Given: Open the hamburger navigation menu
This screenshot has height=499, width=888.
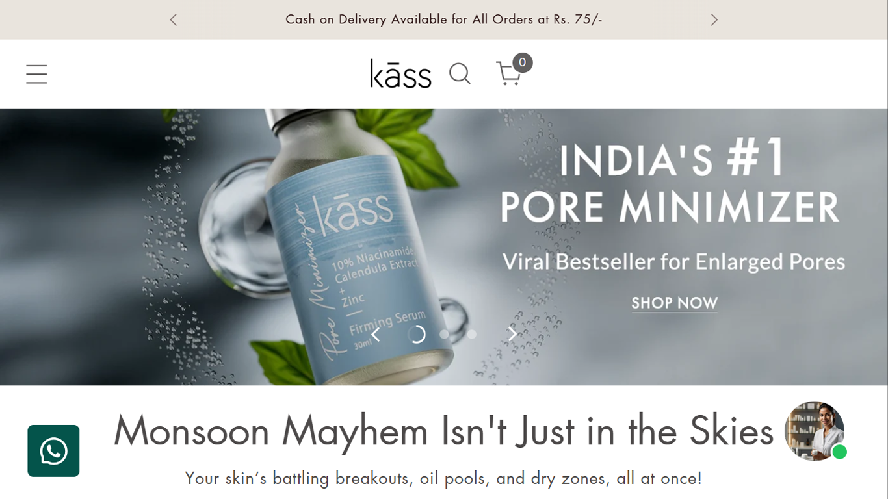Looking at the screenshot, I should pos(36,74).
